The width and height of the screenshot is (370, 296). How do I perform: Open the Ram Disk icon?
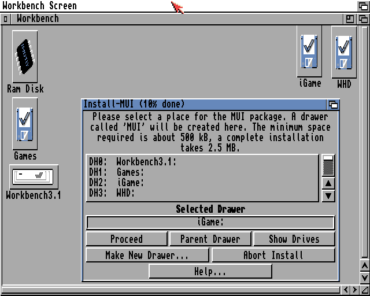click(25, 57)
